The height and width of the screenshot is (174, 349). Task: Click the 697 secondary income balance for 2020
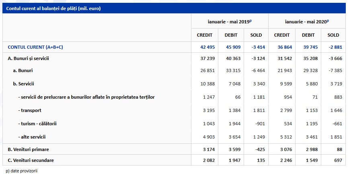click(x=338, y=160)
